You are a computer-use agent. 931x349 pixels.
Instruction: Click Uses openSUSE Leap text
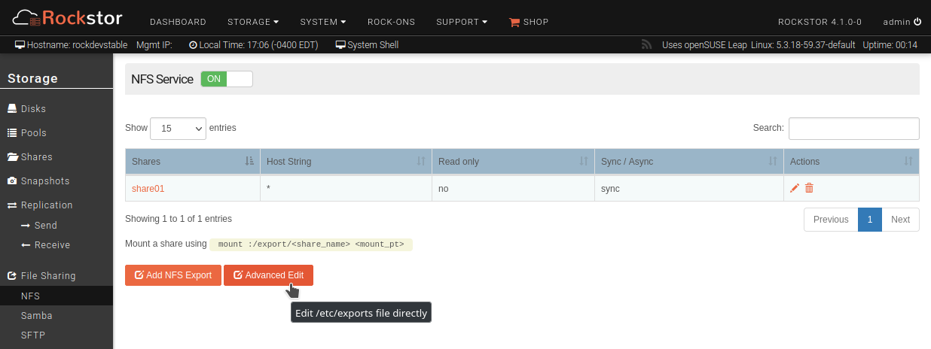pyautogui.click(x=704, y=45)
